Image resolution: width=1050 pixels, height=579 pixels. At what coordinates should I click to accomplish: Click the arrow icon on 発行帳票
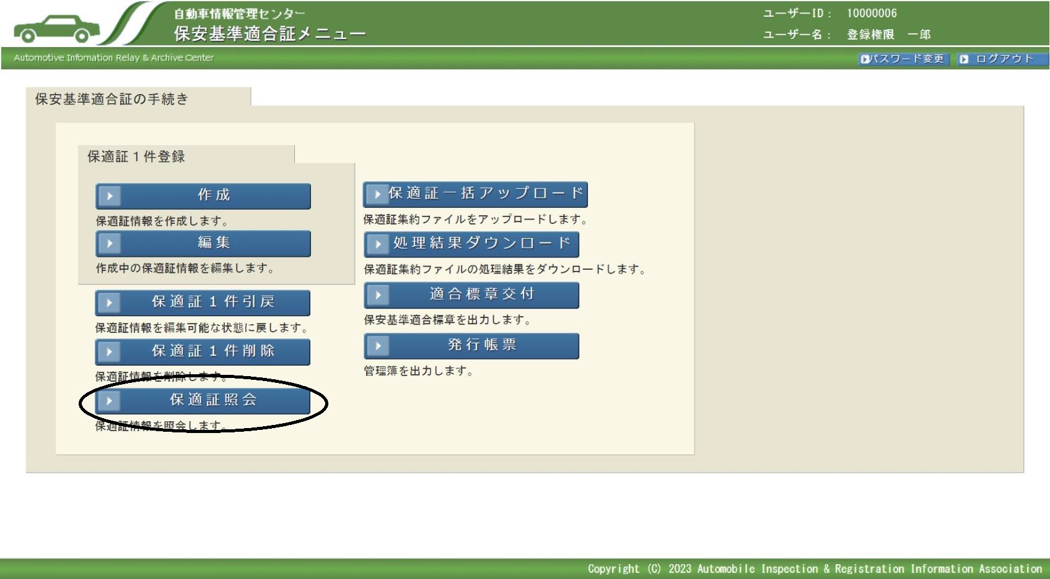click(378, 346)
